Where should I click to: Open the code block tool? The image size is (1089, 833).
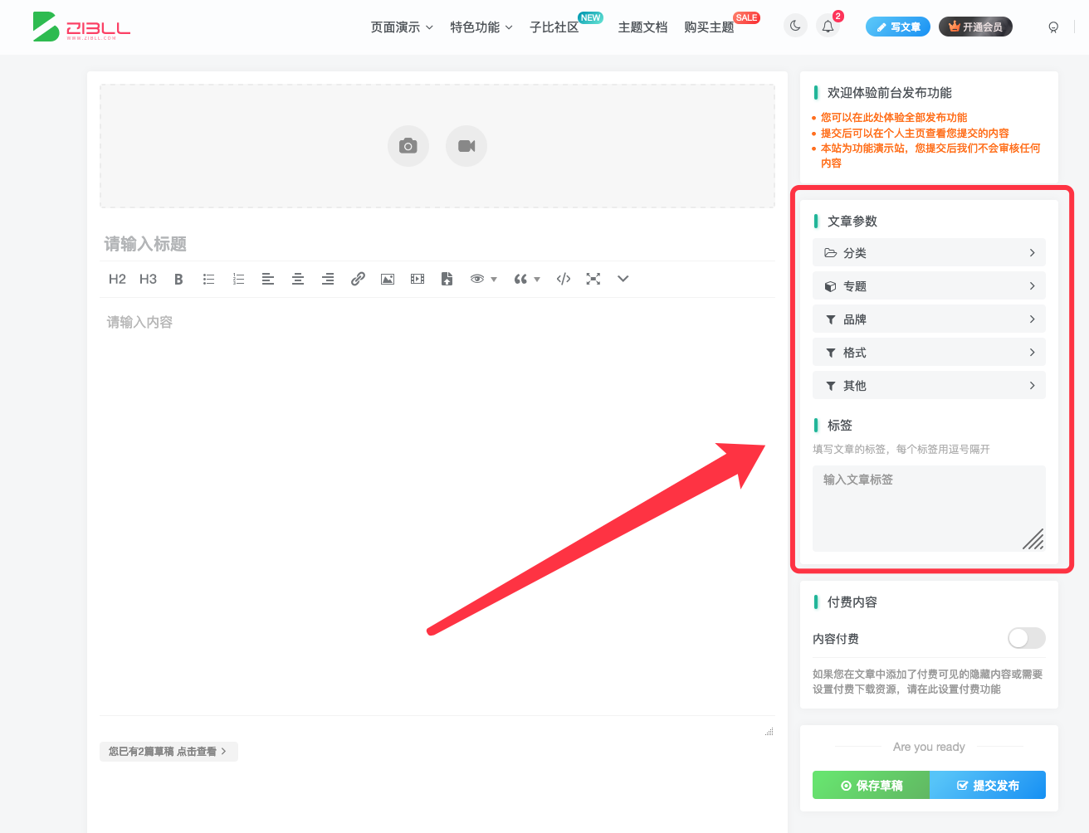pos(563,279)
